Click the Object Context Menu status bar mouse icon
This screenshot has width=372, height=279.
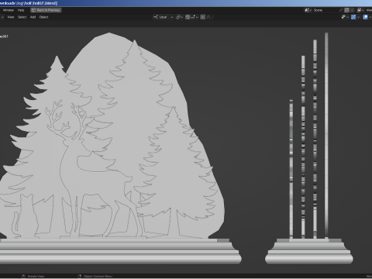(80, 276)
